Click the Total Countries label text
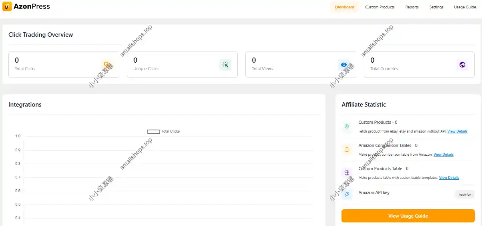The width and height of the screenshot is (482, 226). 384,69
